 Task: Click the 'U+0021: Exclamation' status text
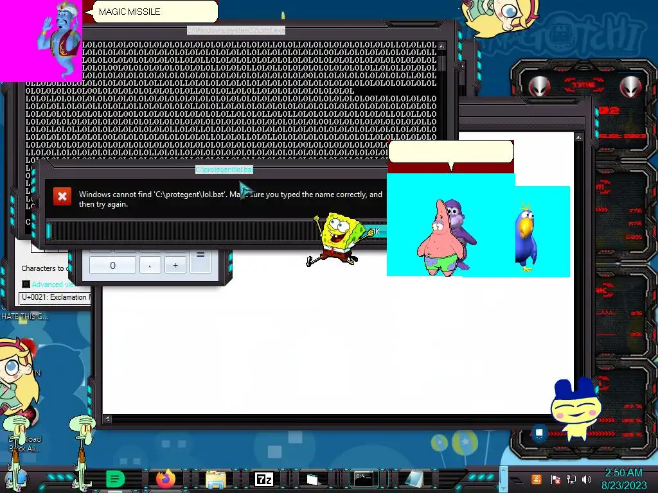click(x=55, y=297)
